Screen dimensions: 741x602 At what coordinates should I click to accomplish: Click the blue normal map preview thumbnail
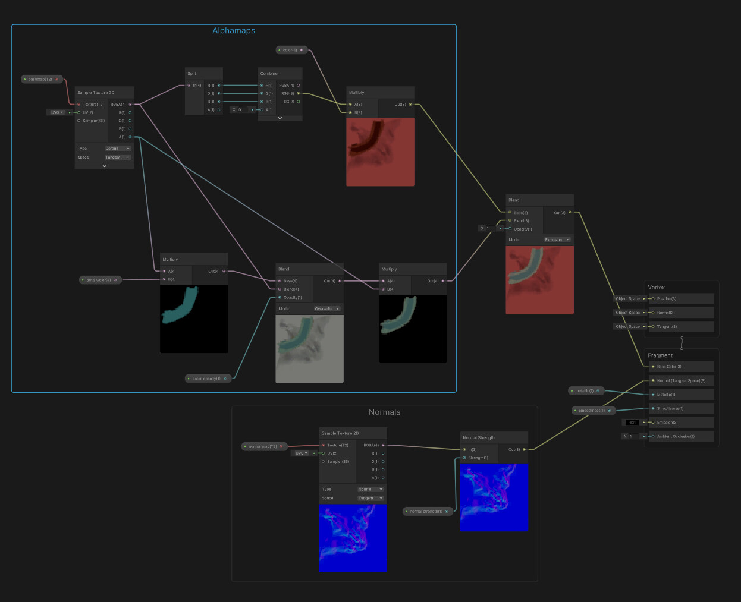pyautogui.click(x=353, y=538)
